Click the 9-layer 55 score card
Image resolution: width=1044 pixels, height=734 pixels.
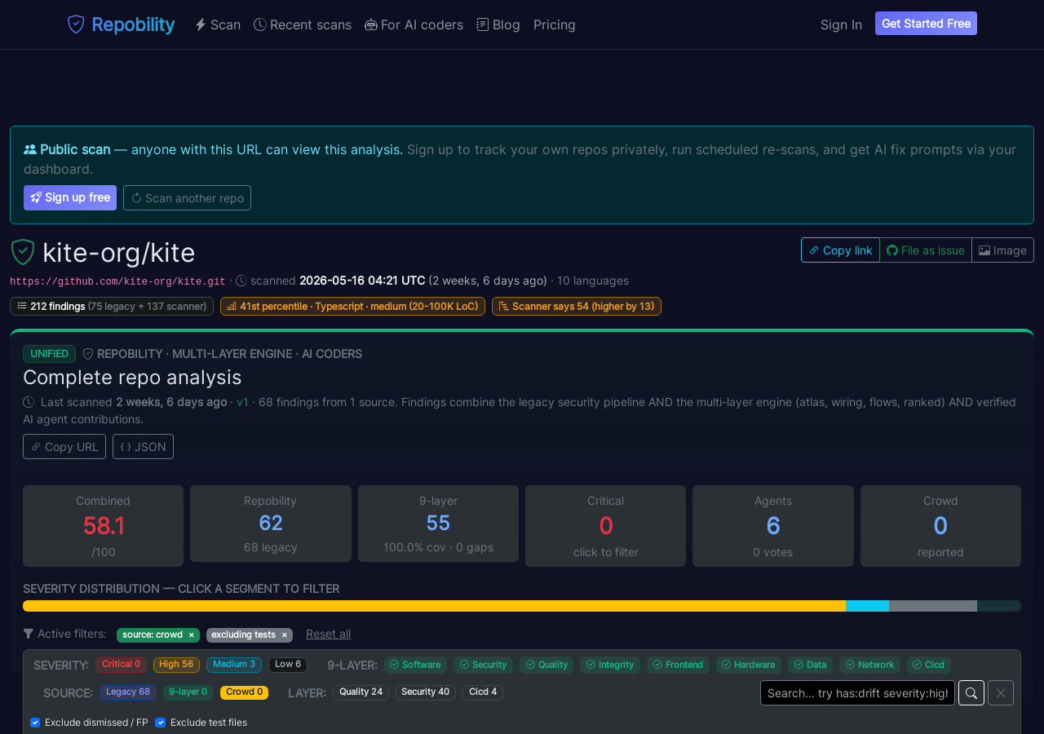pos(438,524)
